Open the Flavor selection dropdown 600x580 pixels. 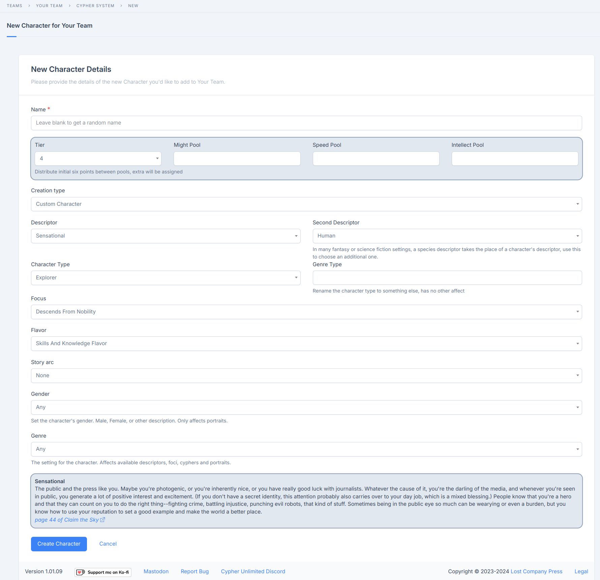(x=306, y=343)
